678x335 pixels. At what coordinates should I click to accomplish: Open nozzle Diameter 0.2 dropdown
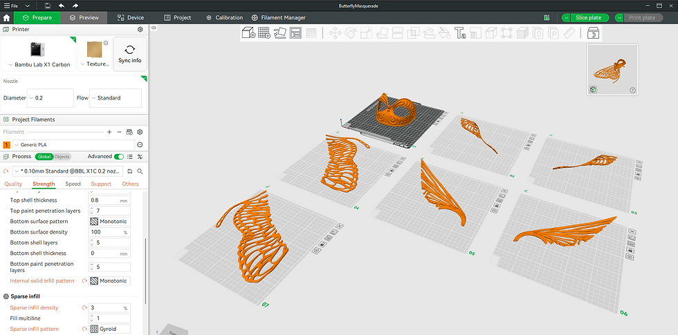click(50, 98)
